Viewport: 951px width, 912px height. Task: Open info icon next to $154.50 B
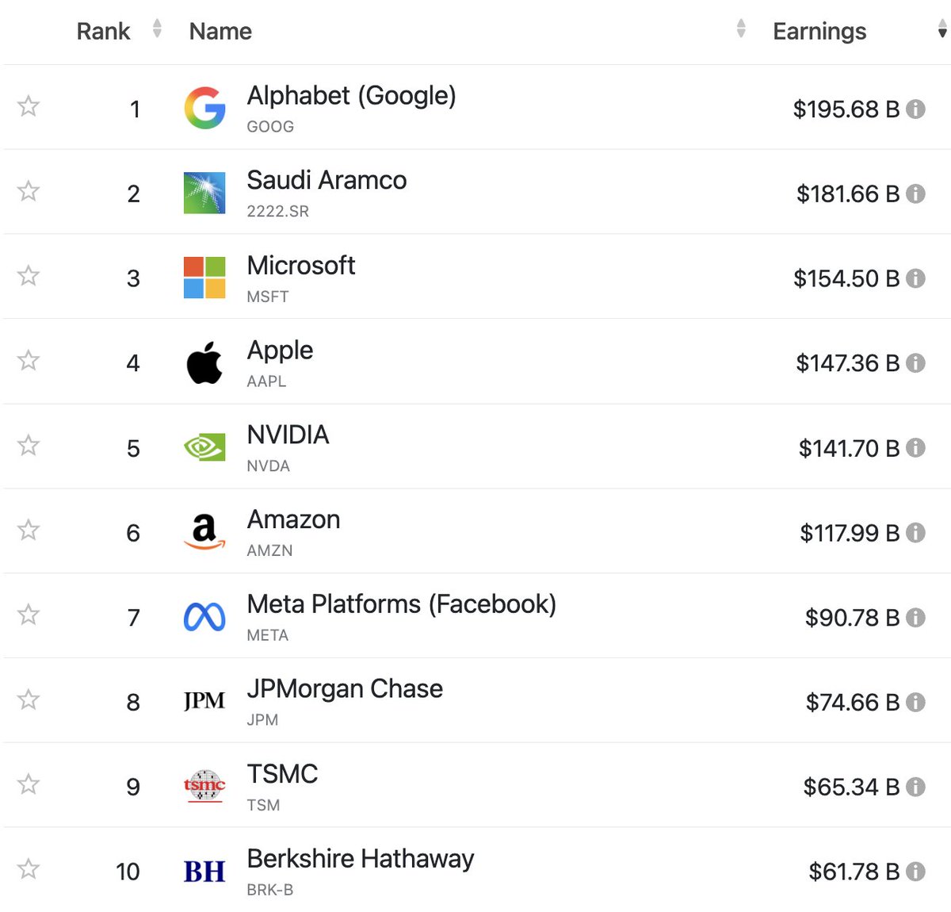click(915, 278)
